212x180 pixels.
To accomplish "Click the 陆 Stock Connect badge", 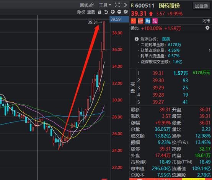I will (x=155, y=21).
